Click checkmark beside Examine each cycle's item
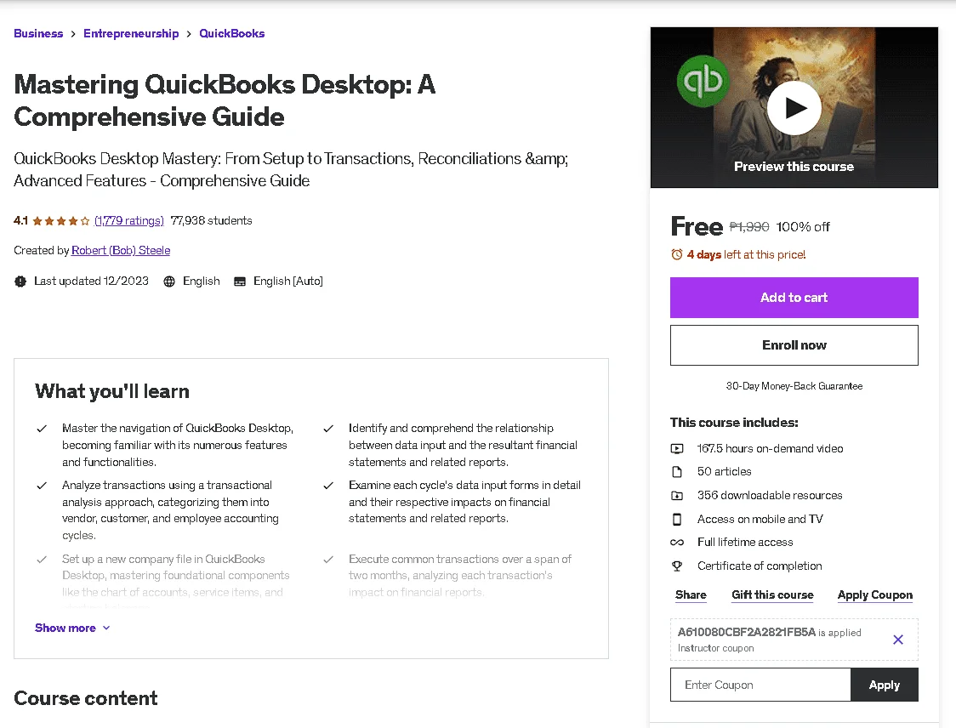Image resolution: width=956 pixels, height=728 pixels. click(x=328, y=486)
